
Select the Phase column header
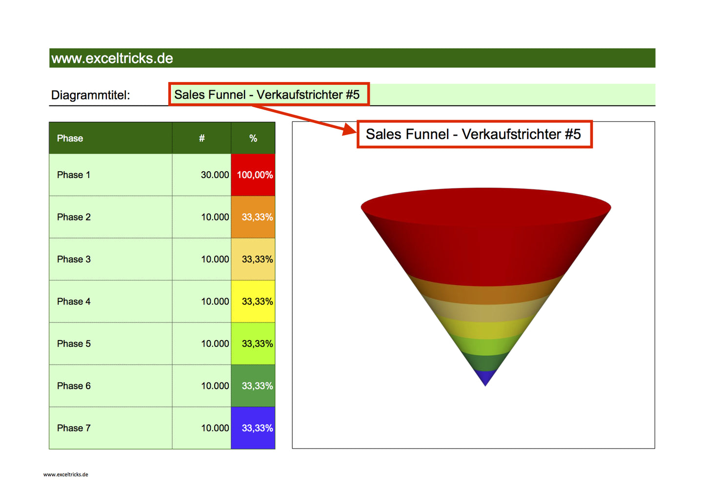coord(110,138)
